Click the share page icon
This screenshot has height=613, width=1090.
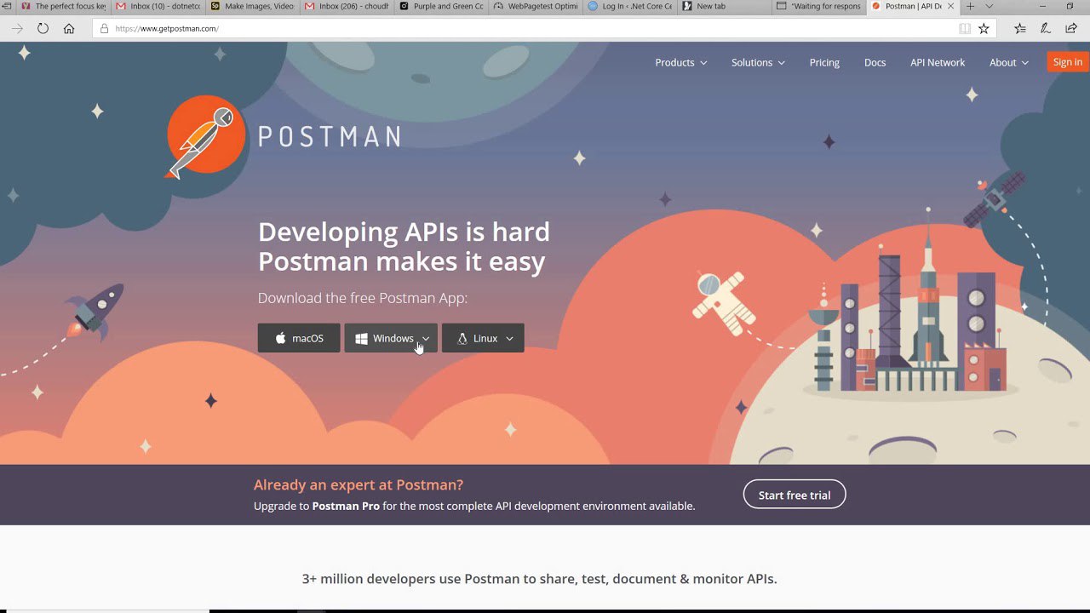(x=1071, y=28)
